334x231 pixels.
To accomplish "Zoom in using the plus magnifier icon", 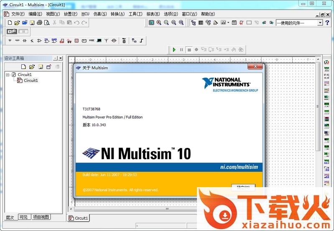I will 159,23.
